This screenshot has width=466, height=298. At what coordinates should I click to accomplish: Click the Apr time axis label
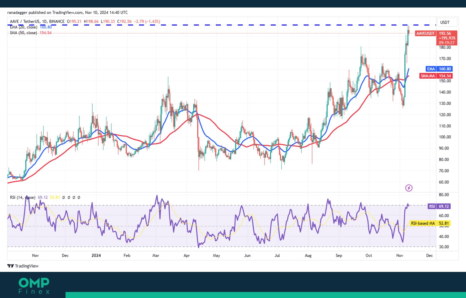(187, 256)
